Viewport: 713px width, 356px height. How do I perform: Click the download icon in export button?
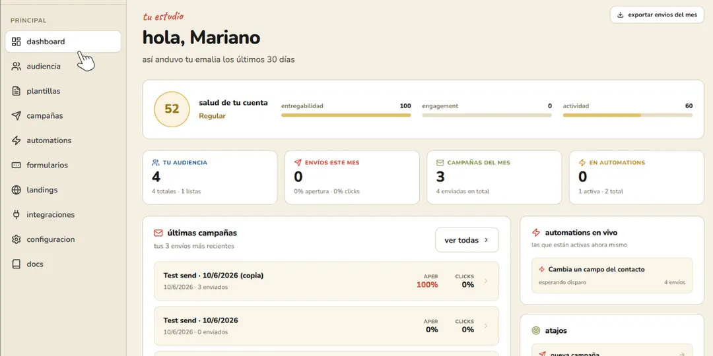(x=620, y=15)
